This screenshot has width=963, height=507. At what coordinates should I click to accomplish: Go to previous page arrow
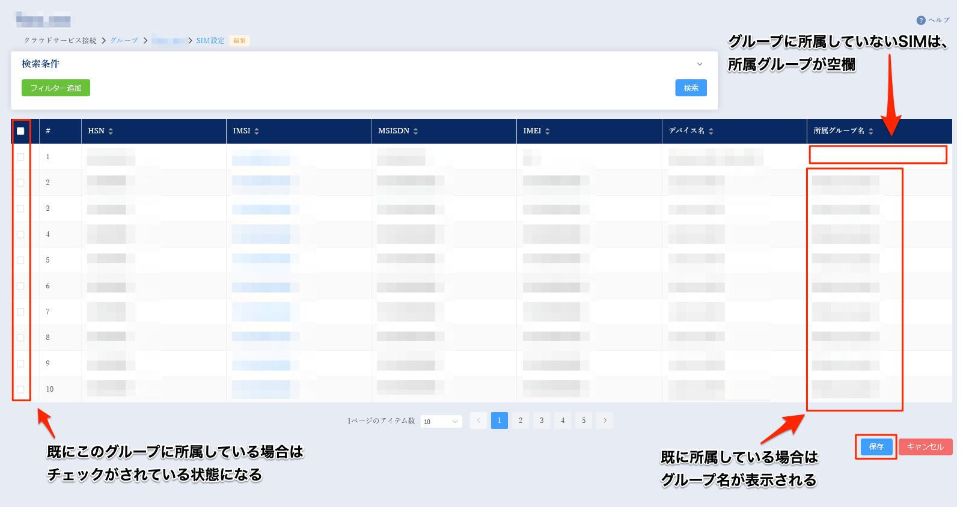pos(478,420)
